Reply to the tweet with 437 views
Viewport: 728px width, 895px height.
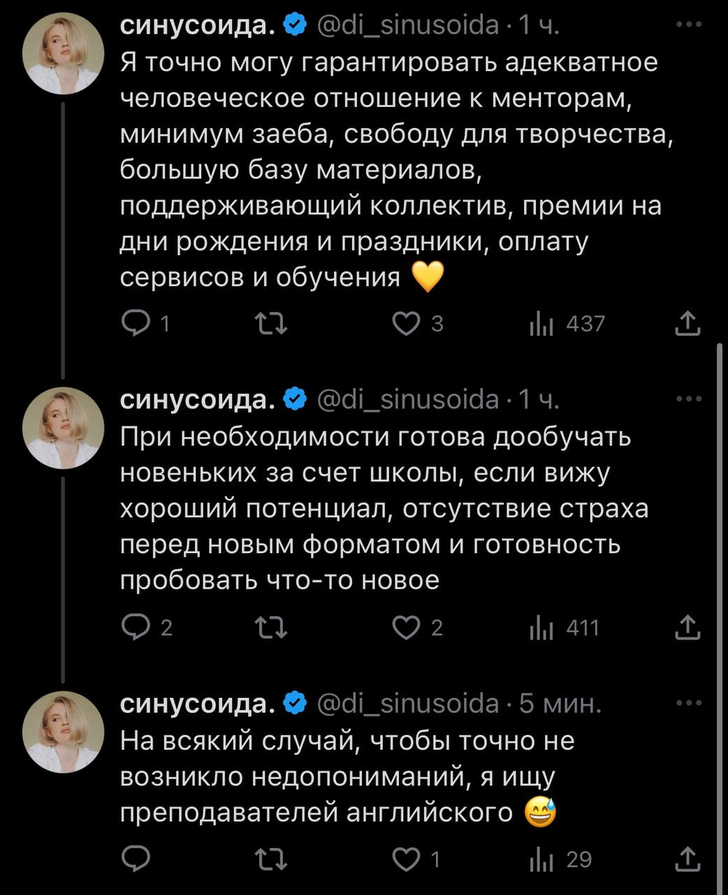point(133,324)
